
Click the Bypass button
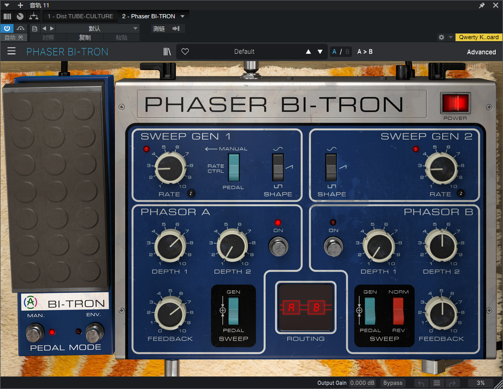(x=393, y=383)
